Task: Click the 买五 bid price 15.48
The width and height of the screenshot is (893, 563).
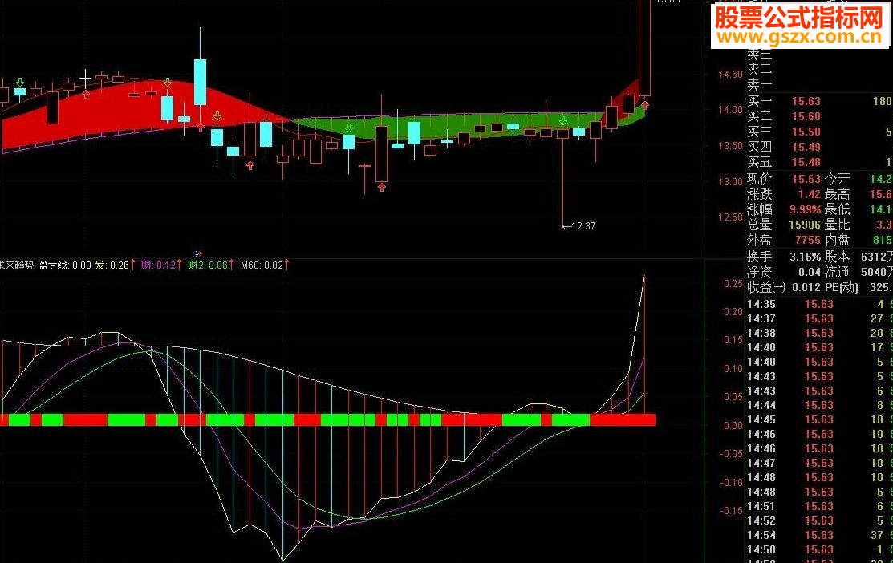Action: [x=806, y=162]
